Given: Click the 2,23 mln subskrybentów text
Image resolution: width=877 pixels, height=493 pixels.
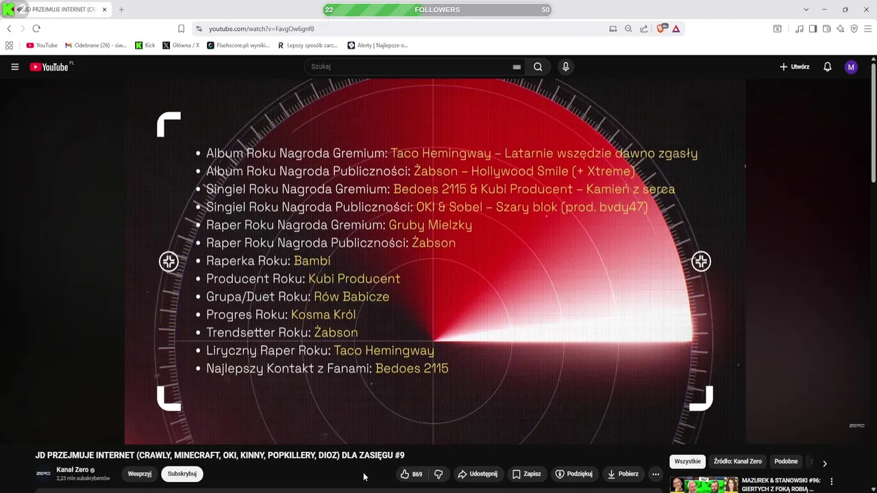Looking at the screenshot, I should click(x=83, y=479).
